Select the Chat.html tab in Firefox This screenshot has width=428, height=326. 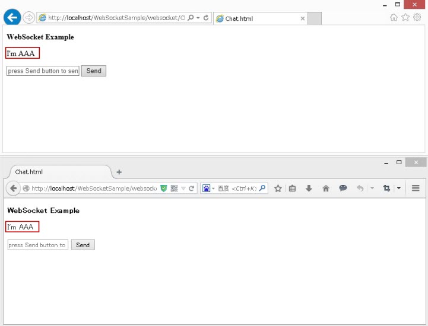pyautogui.click(x=60, y=172)
